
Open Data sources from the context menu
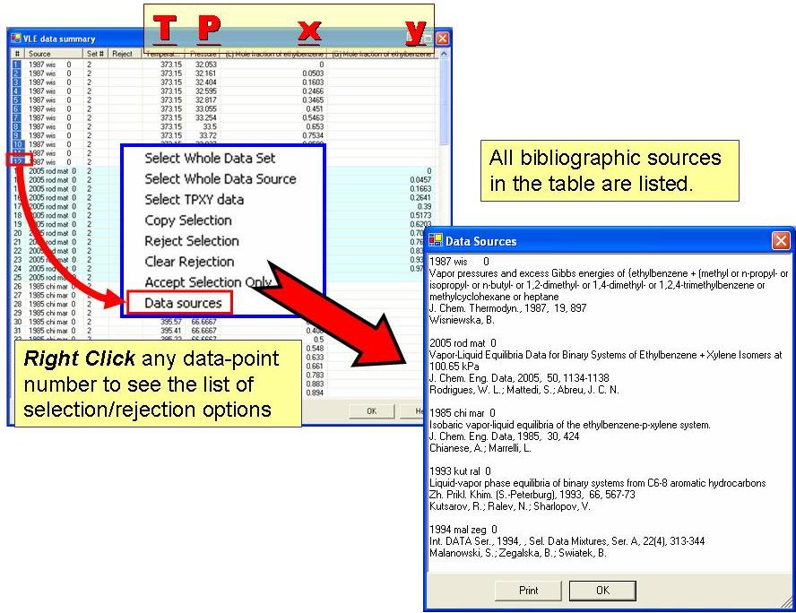(183, 304)
